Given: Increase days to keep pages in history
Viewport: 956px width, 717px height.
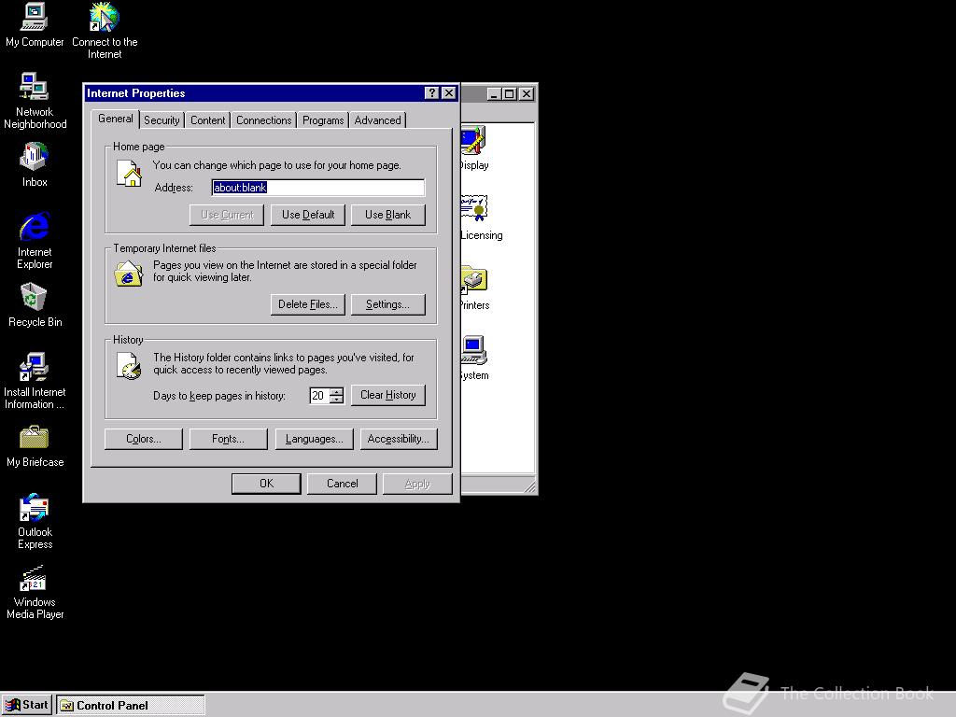Looking at the screenshot, I should [338, 391].
